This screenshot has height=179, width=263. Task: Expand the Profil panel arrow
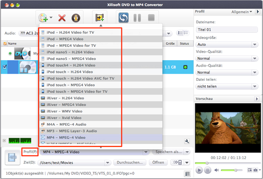tap(257, 12)
